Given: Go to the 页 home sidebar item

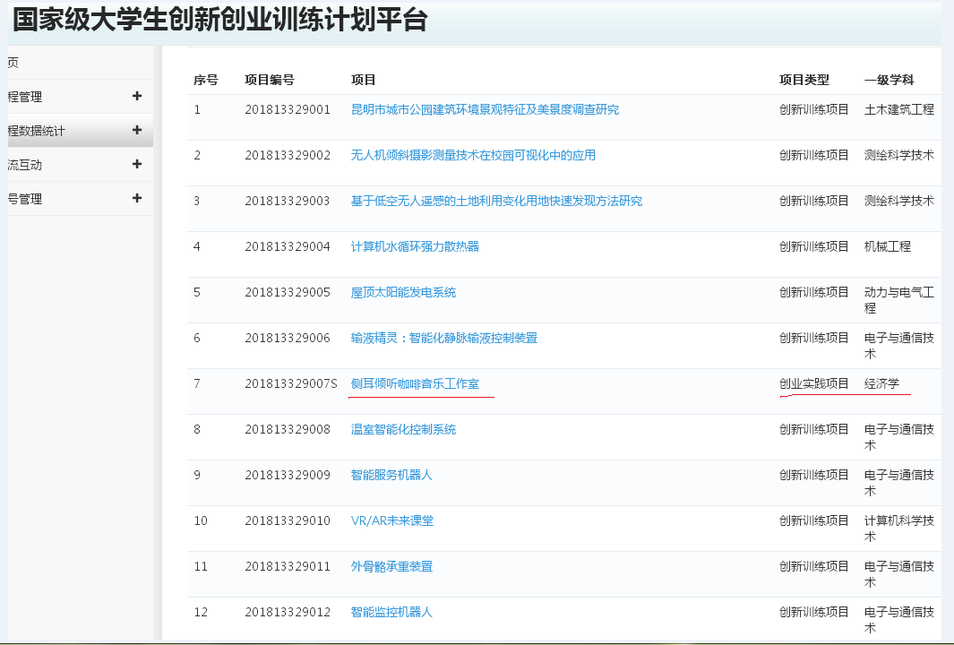Looking at the screenshot, I should pos(13,63).
